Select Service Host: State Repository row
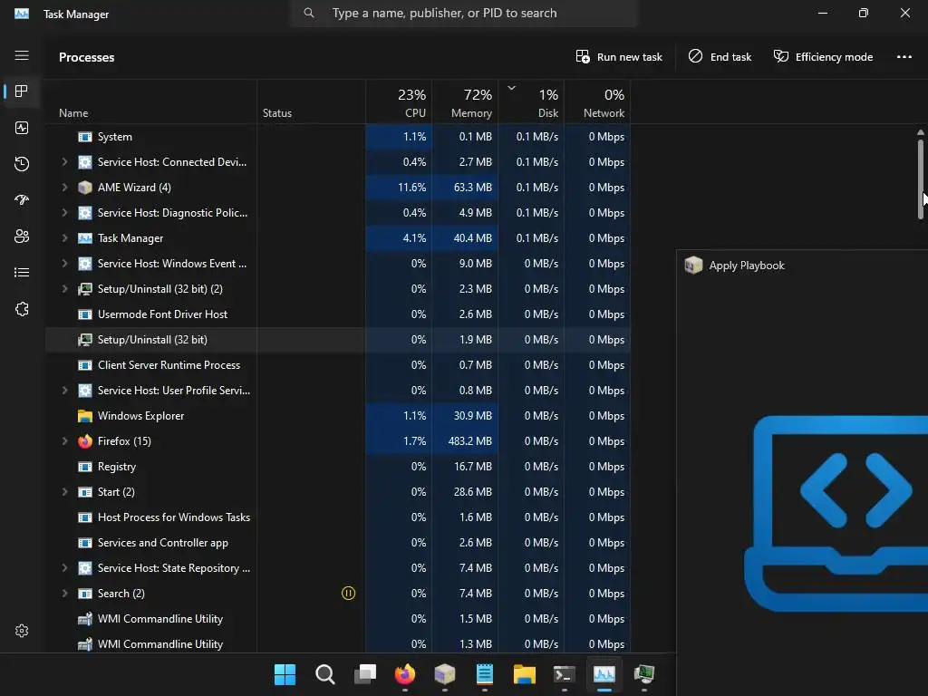The width and height of the screenshot is (928, 696). click(x=338, y=568)
